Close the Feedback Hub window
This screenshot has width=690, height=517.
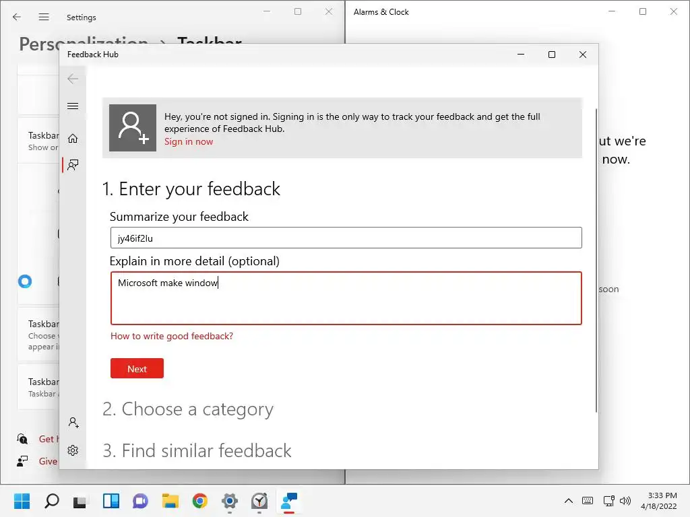tap(583, 55)
